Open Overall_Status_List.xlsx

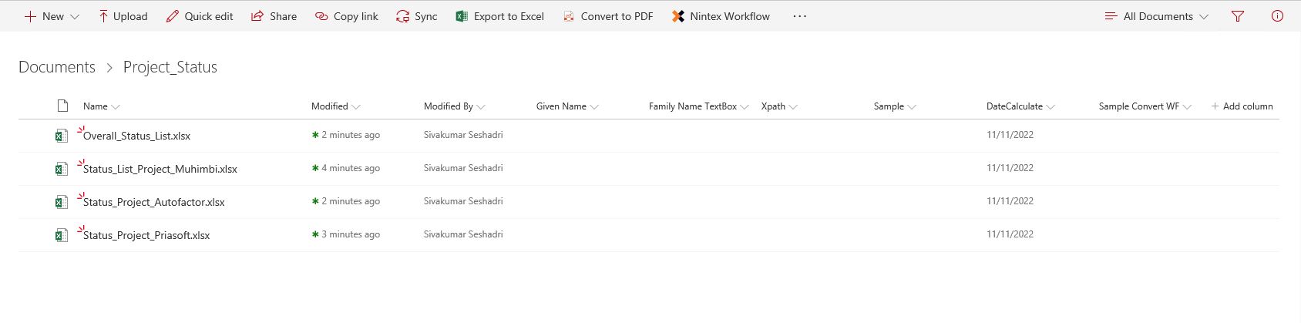136,136
